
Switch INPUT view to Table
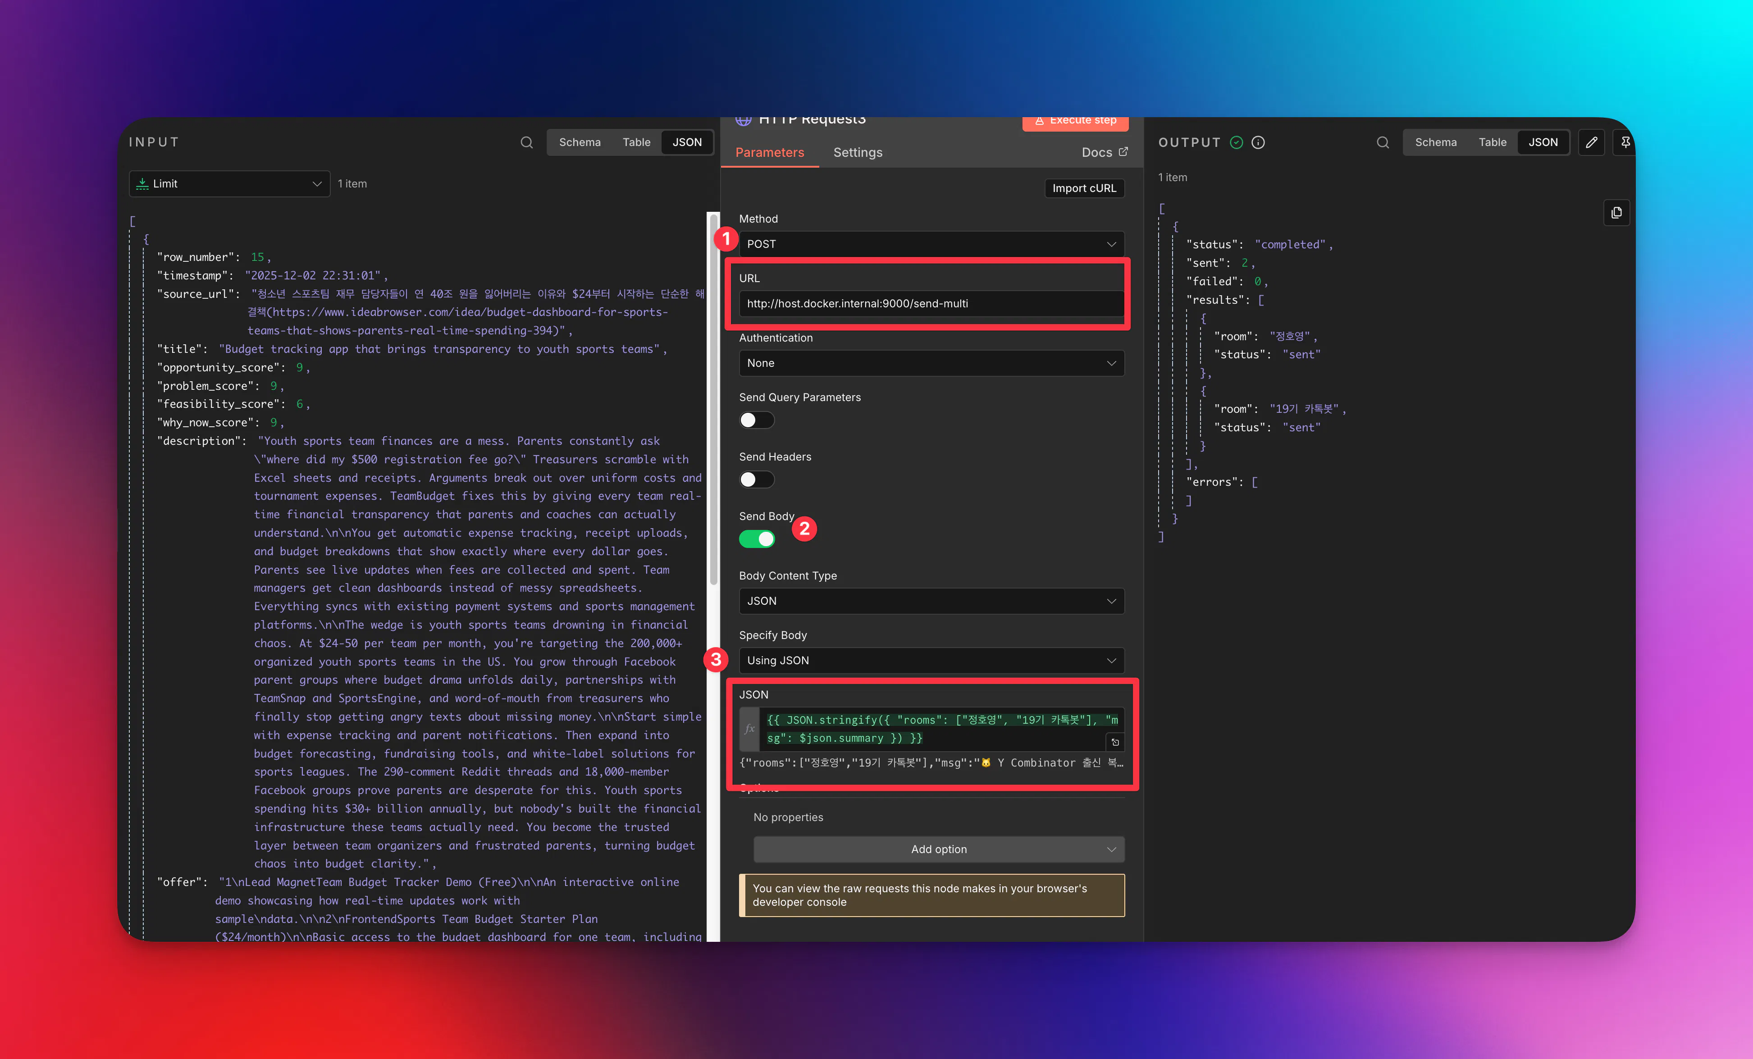[x=636, y=142]
